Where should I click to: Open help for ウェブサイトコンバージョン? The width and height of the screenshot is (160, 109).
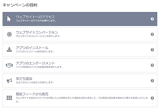(152, 34)
